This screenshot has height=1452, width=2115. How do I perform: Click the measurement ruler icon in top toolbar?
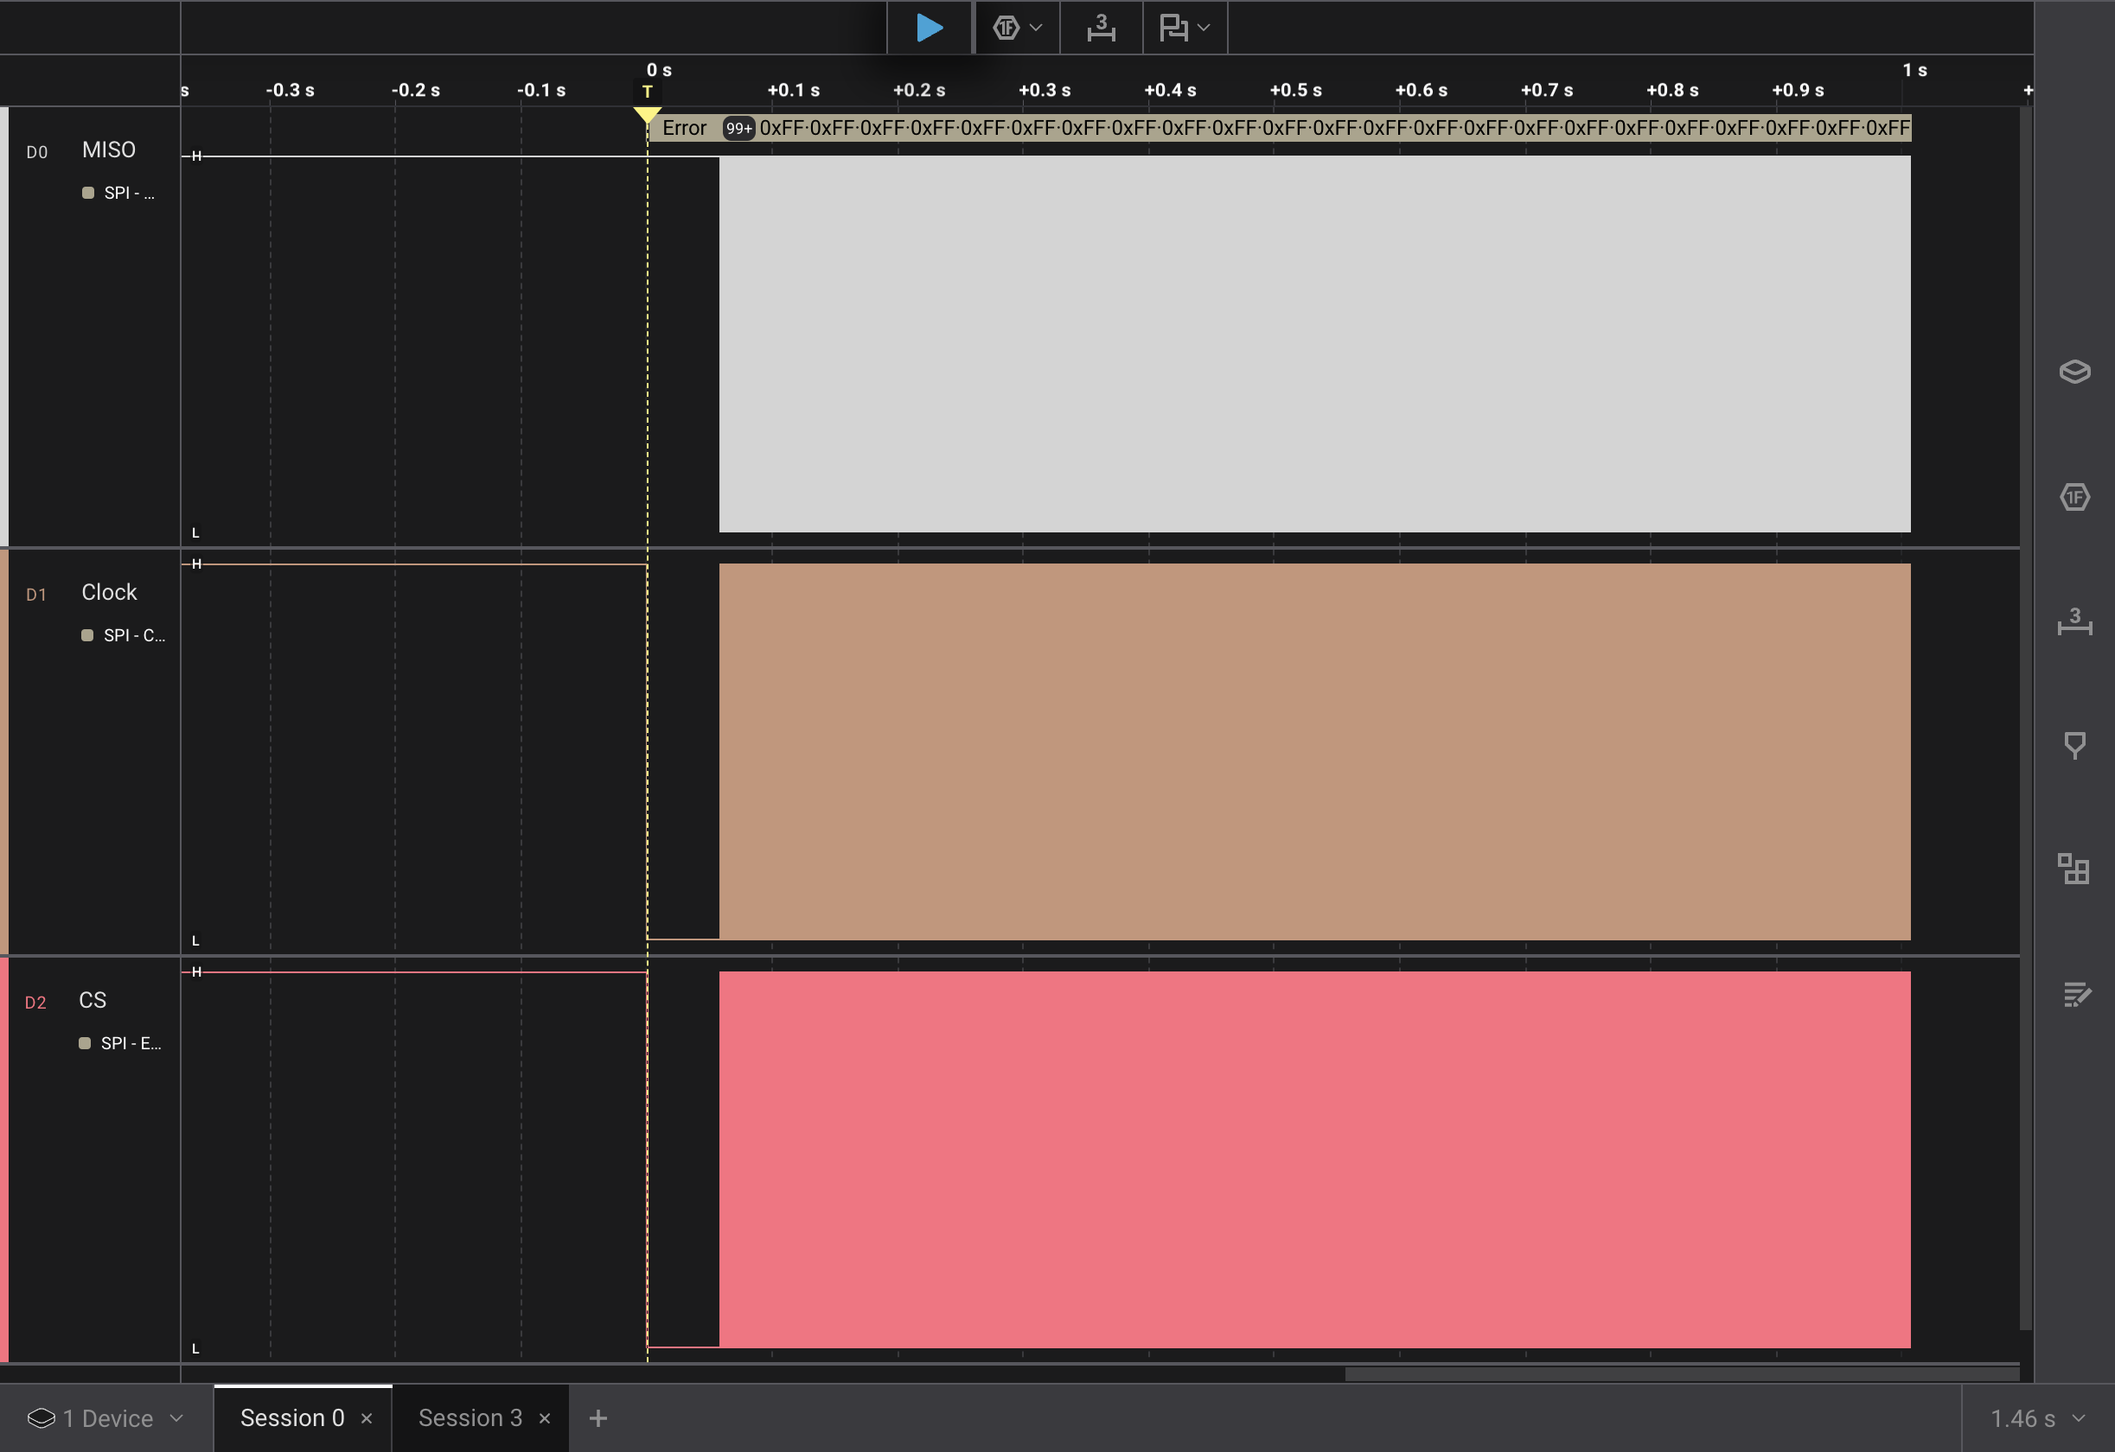(1100, 28)
